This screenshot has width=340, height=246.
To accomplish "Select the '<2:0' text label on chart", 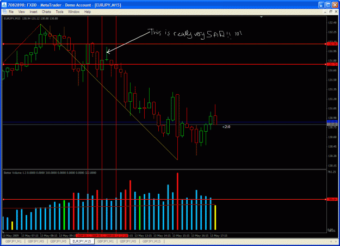I will (226, 127).
